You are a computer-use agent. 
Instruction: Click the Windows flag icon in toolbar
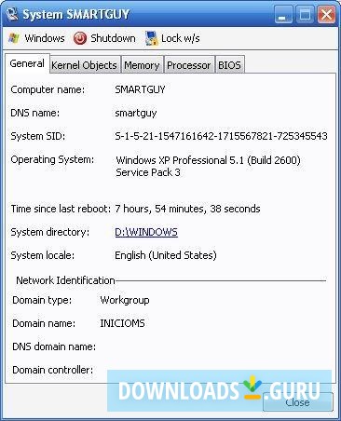click(14, 38)
